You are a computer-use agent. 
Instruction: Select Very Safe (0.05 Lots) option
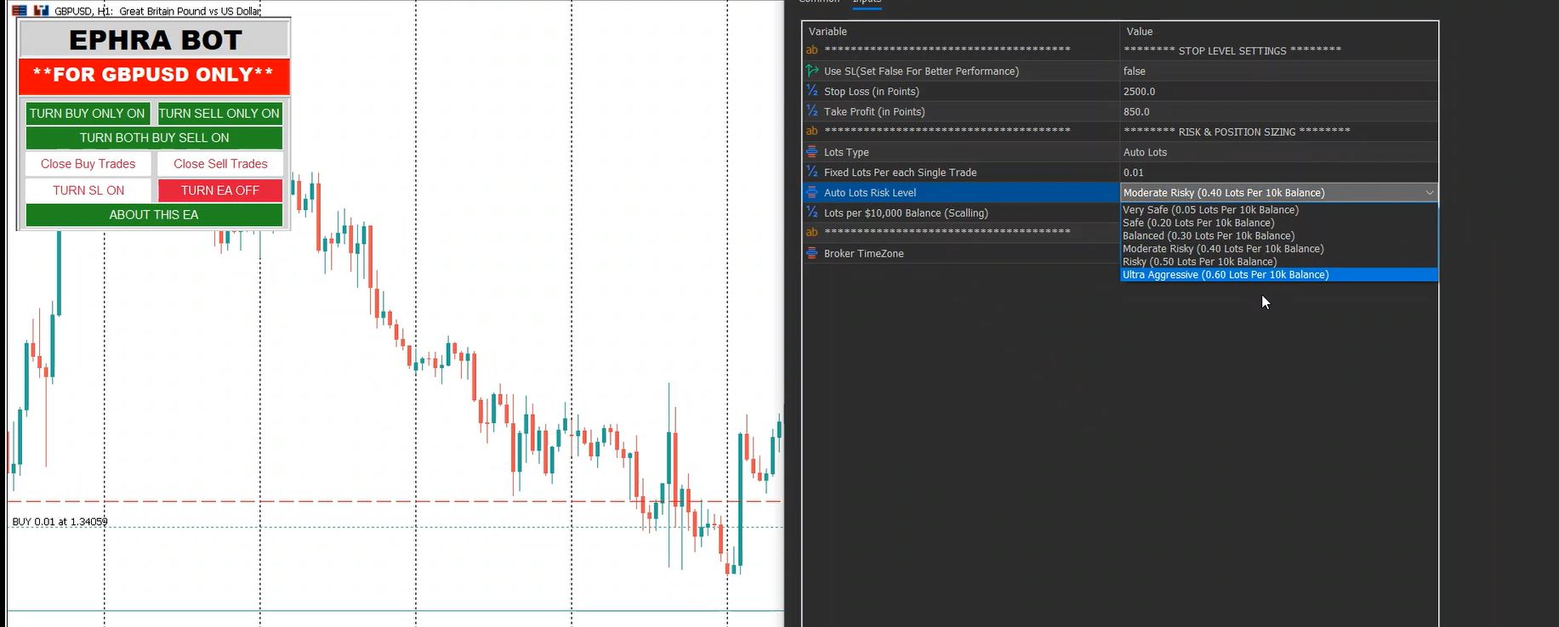1210,210
